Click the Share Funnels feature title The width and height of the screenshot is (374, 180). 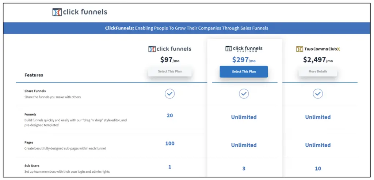click(x=35, y=91)
